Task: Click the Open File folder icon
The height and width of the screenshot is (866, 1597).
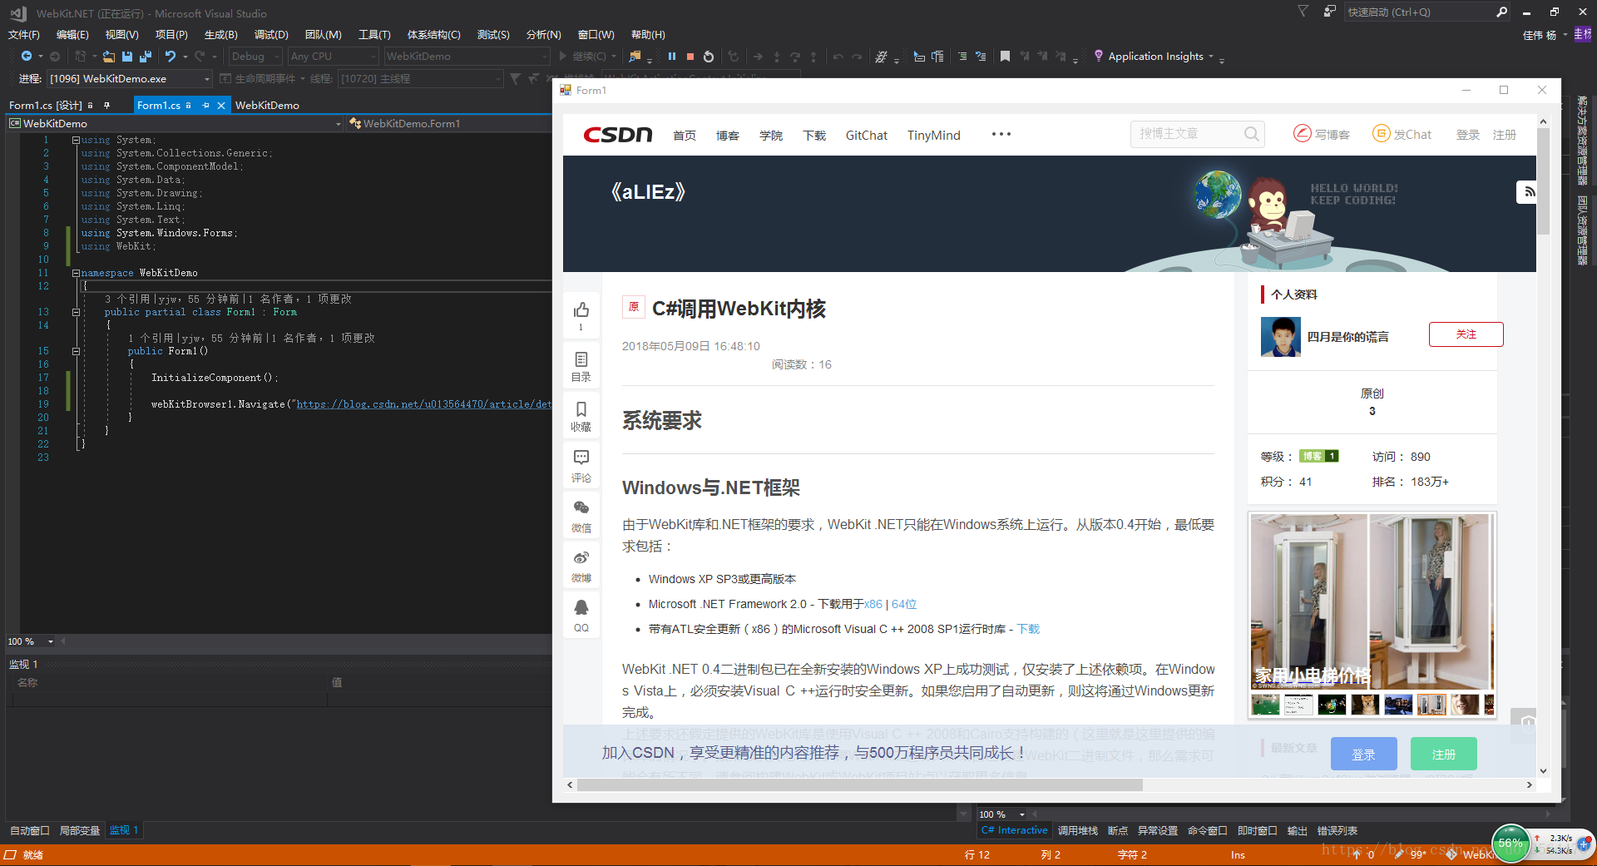Action: pyautogui.click(x=109, y=56)
